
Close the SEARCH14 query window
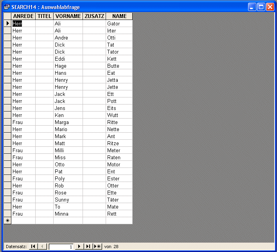pyautogui.click(x=270, y=7)
